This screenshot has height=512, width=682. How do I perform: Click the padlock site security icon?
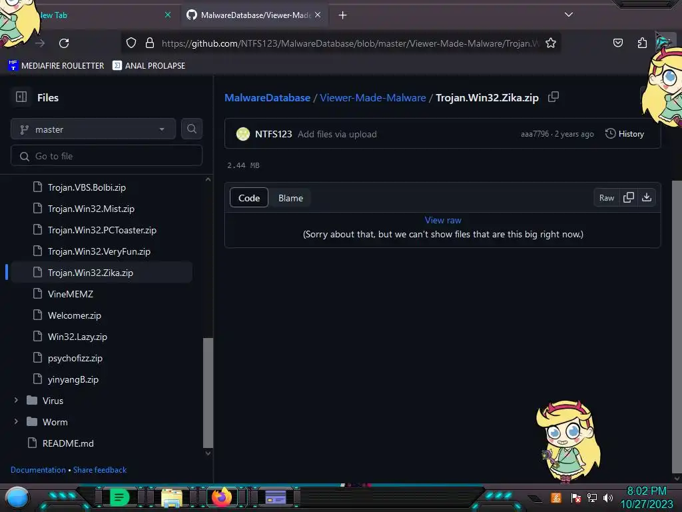click(150, 43)
